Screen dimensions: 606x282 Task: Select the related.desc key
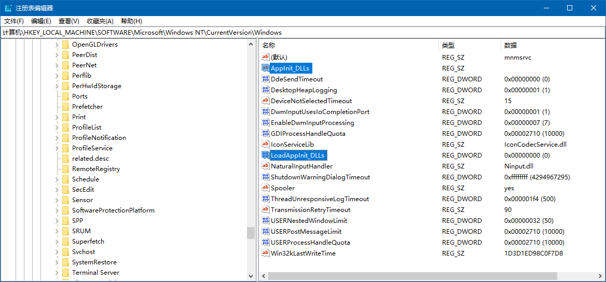(90, 159)
